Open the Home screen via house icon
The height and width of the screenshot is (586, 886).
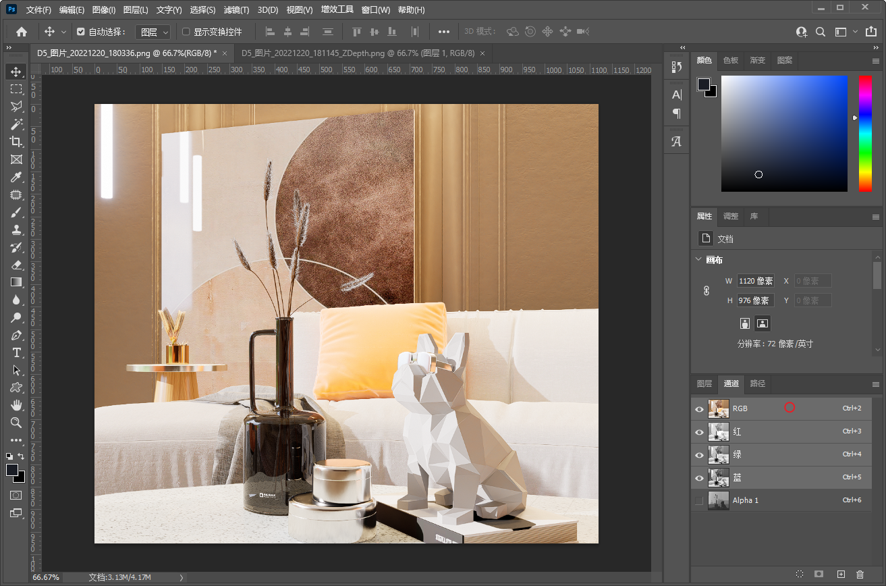(22, 32)
